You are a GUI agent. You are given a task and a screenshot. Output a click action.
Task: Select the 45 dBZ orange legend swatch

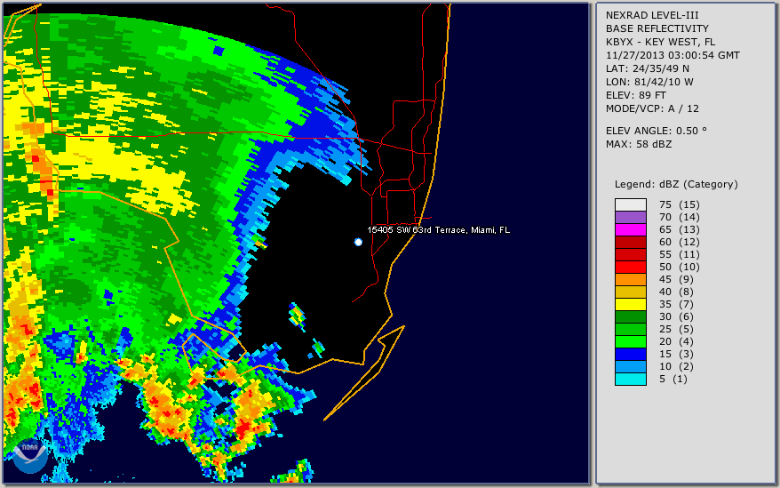click(630, 279)
